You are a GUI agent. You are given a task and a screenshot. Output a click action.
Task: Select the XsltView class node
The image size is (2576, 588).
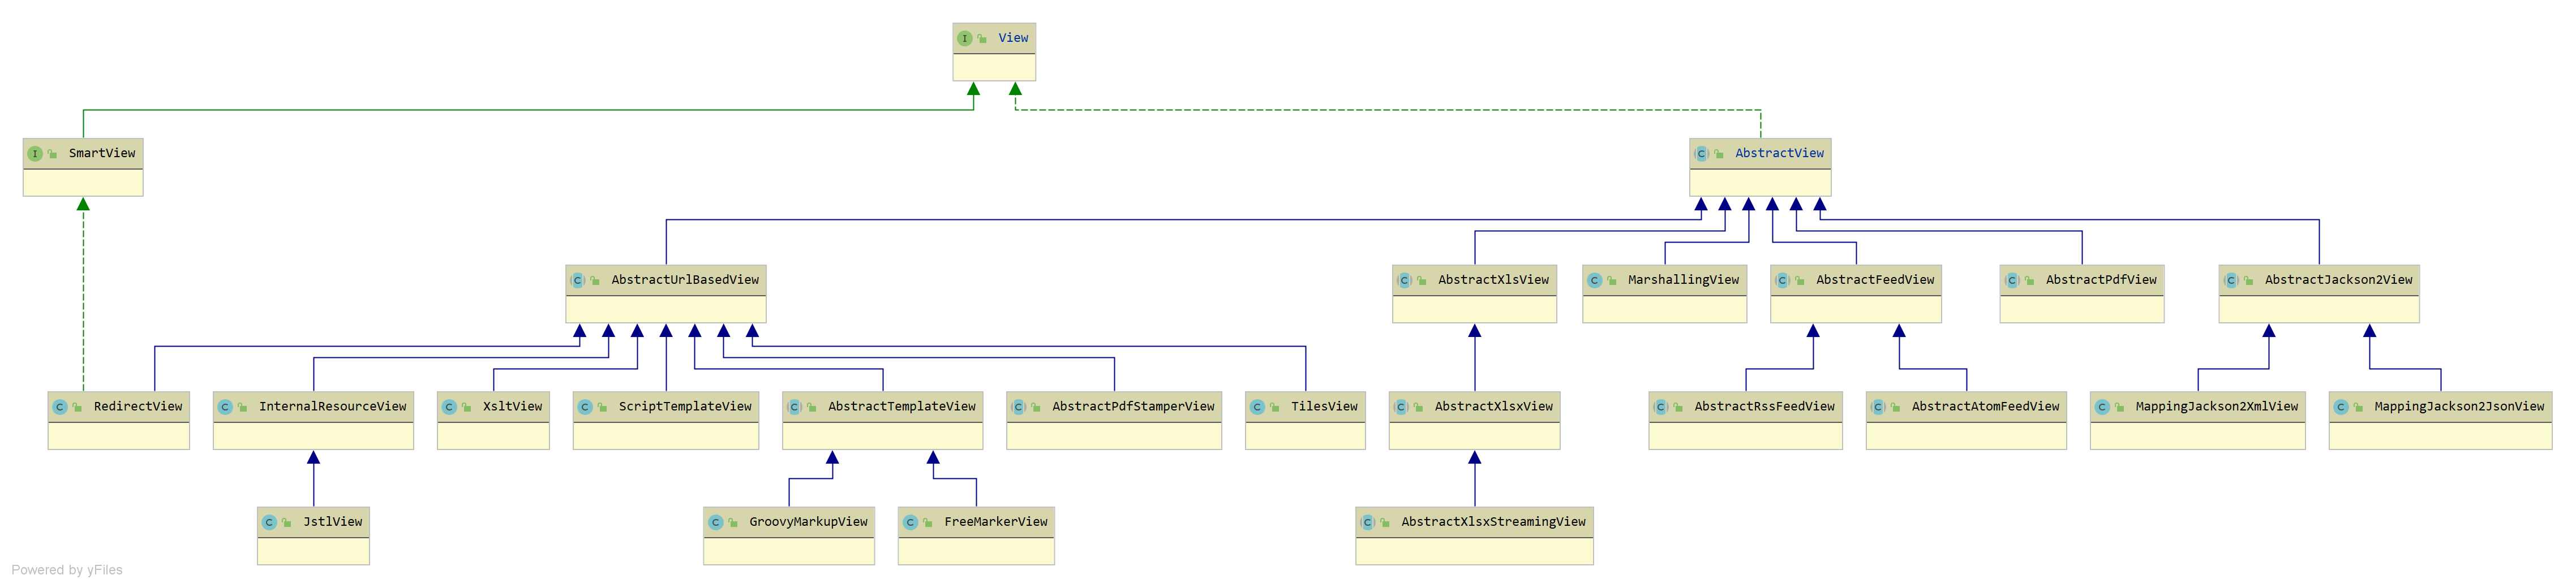[x=493, y=420]
